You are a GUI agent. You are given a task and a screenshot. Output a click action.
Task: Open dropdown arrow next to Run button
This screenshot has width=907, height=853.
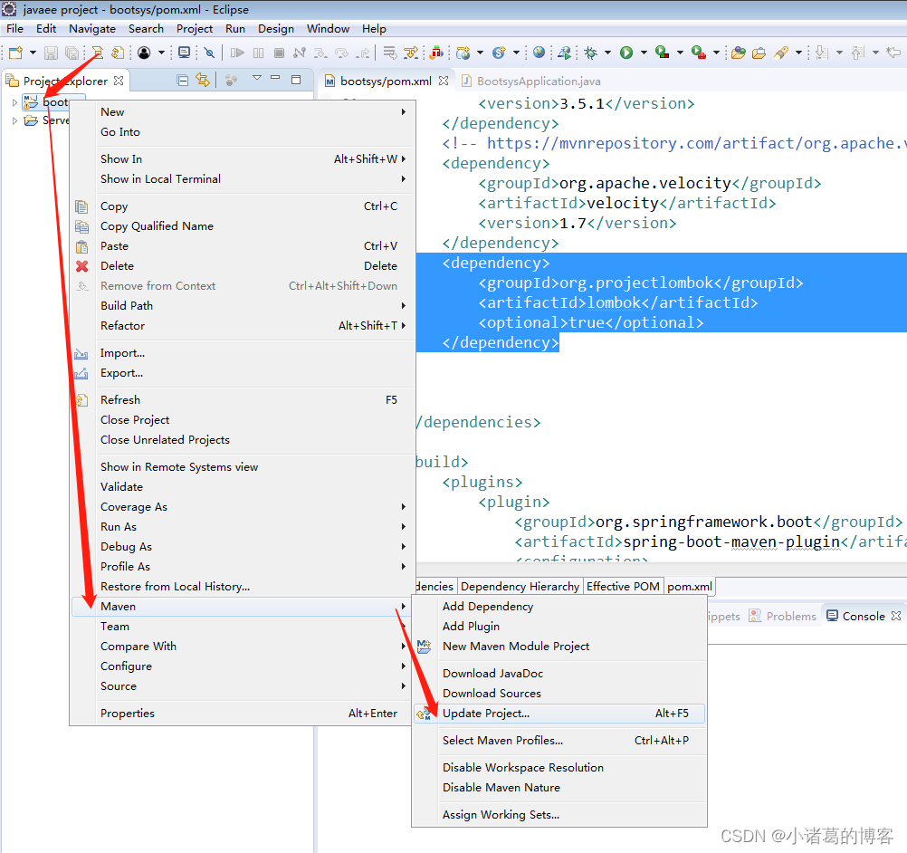(x=644, y=53)
